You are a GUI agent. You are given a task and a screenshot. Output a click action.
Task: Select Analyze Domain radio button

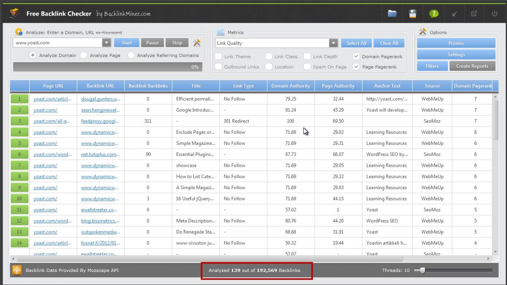pyautogui.click(x=33, y=55)
